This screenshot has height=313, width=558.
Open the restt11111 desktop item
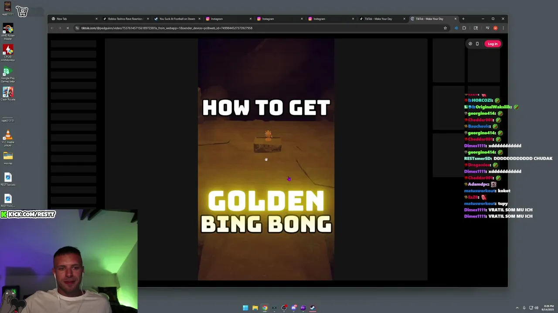8,9
